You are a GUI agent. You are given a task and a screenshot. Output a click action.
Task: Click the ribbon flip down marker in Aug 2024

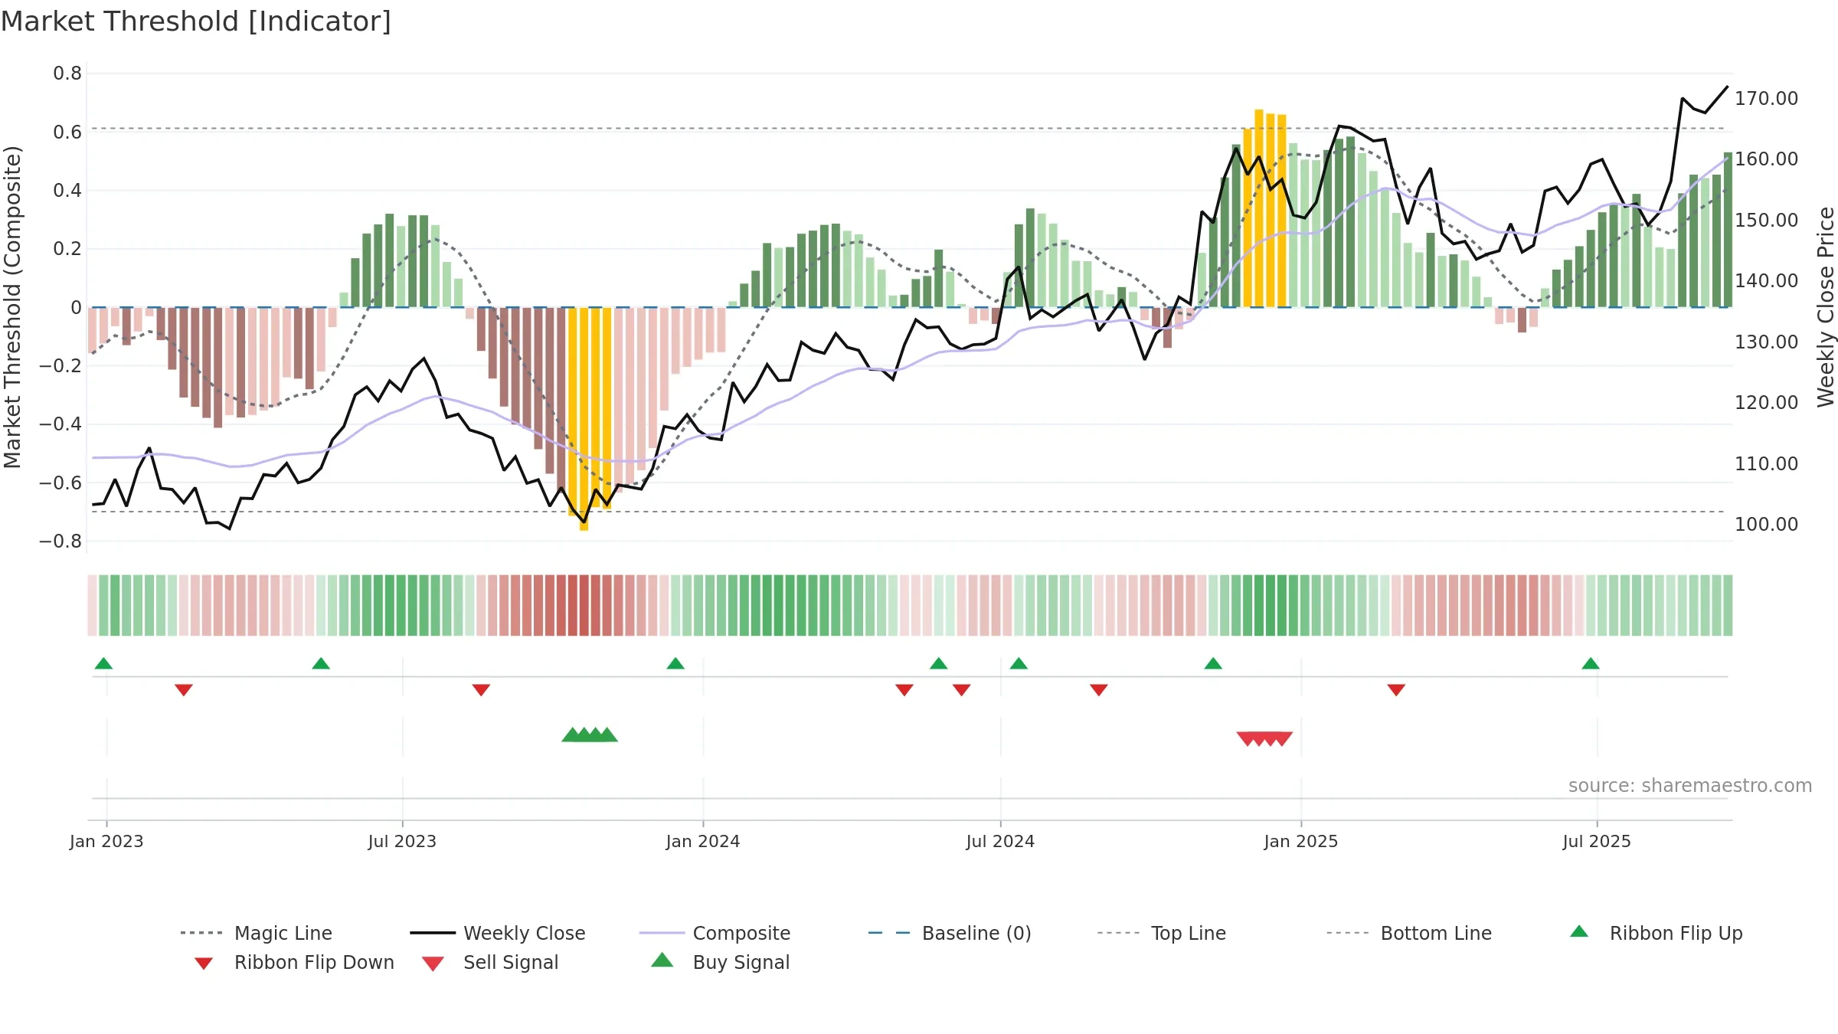point(1099,690)
